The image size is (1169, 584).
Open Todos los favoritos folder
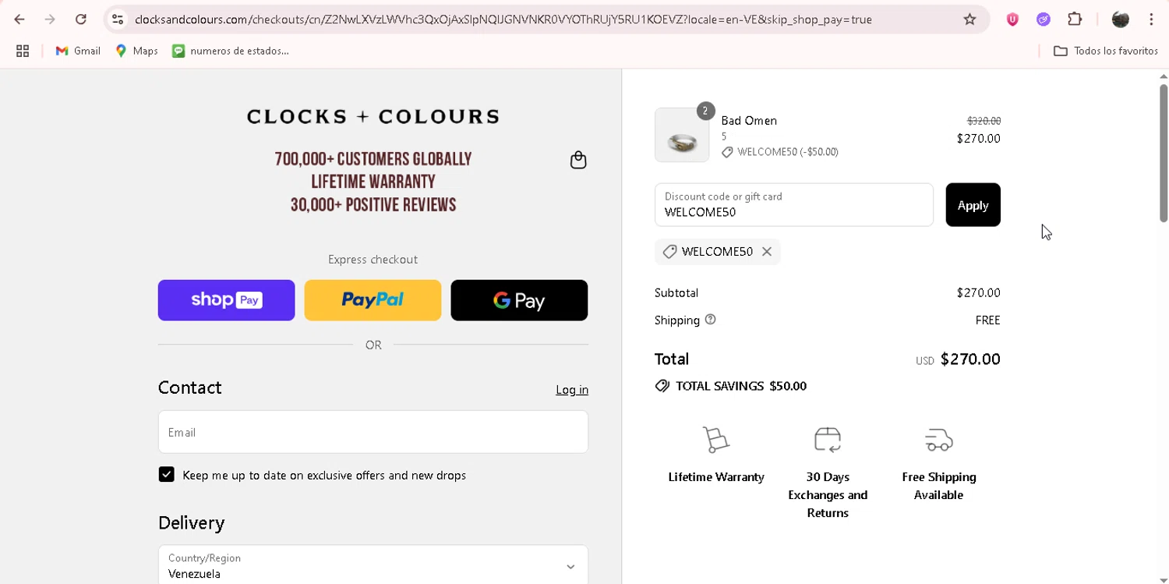[x=1105, y=51]
